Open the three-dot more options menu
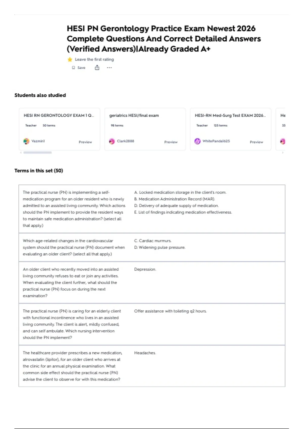The image size is (303, 429). [x=109, y=68]
